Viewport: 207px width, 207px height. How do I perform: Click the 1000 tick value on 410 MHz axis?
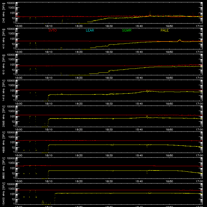point(12,33)
